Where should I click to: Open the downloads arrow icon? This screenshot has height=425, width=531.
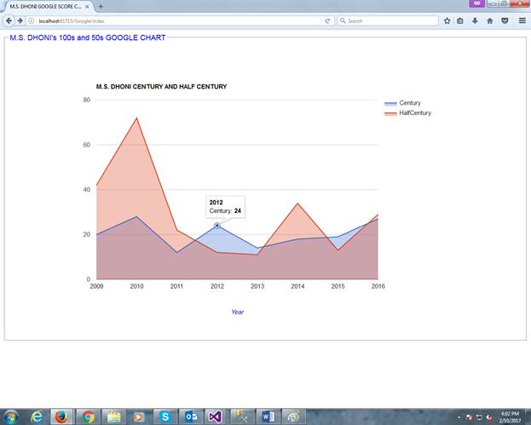pos(475,20)
